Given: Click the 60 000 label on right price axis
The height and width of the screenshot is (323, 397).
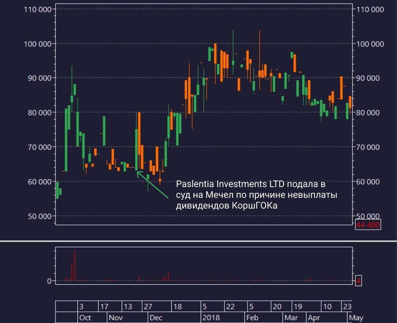Looking at the screenshot, I should coord(368,182).
